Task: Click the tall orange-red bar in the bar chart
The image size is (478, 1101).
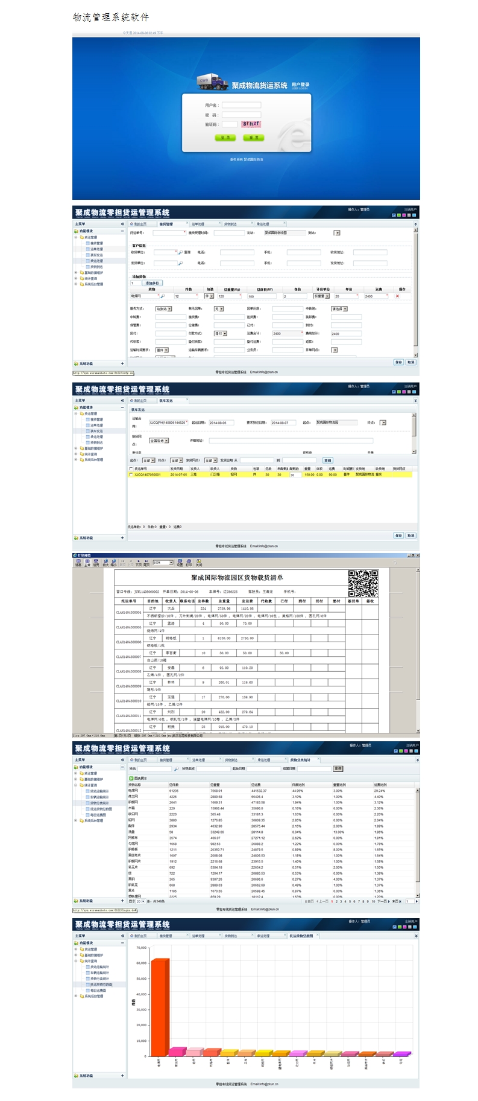Action: pos(160,1007)
